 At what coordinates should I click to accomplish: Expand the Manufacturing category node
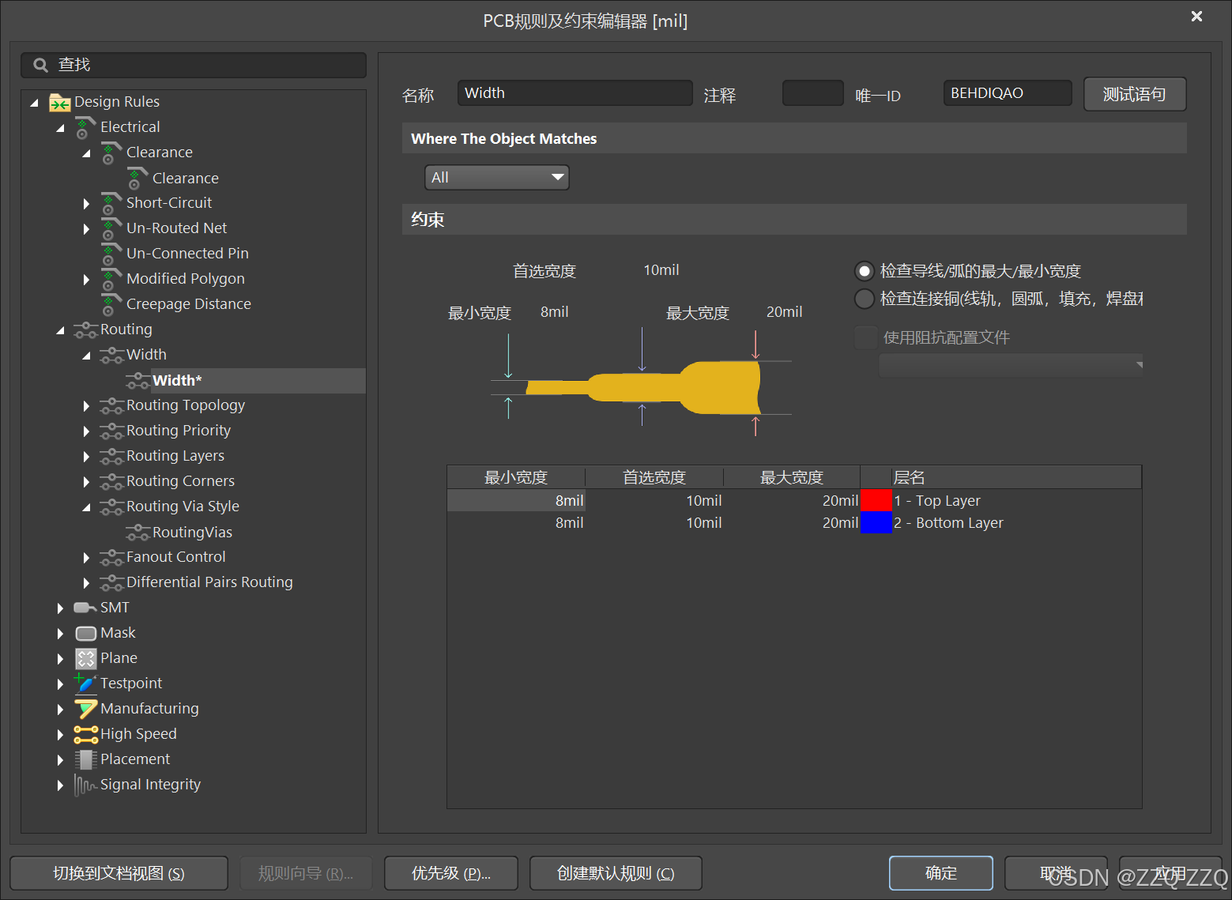(x=60, y=710)
